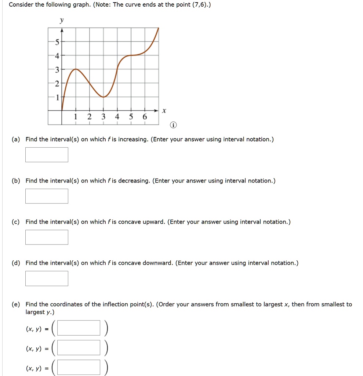Click the curve's local minimum above x equals 3
Image resolution: width=363 pixels, height=376 pixels.
point(104,97)
